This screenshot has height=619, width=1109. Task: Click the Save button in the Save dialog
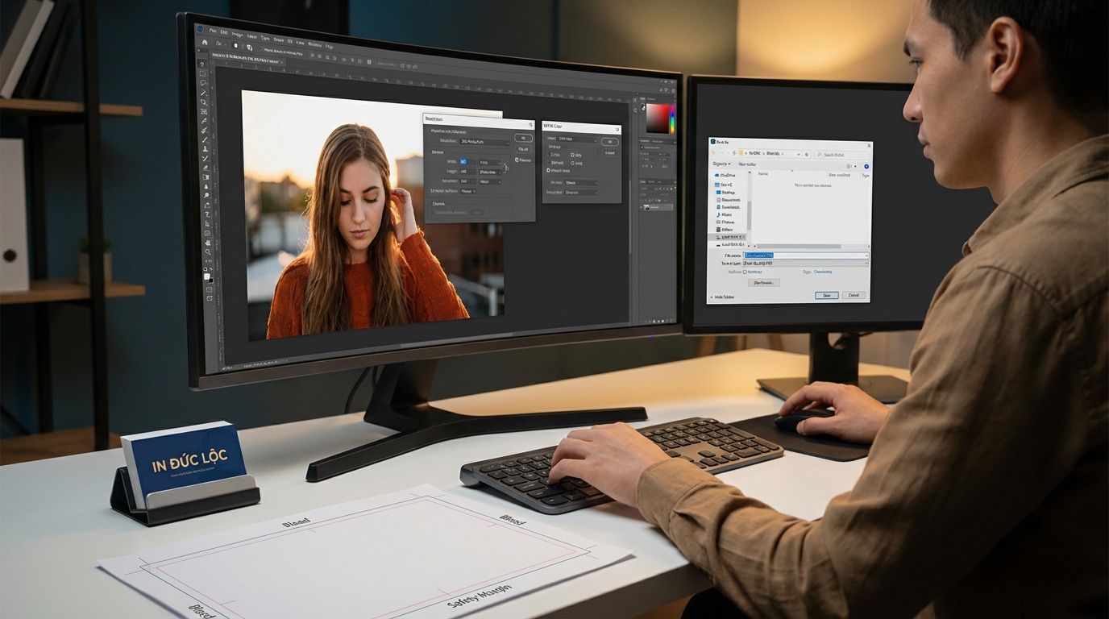[826, 296]
